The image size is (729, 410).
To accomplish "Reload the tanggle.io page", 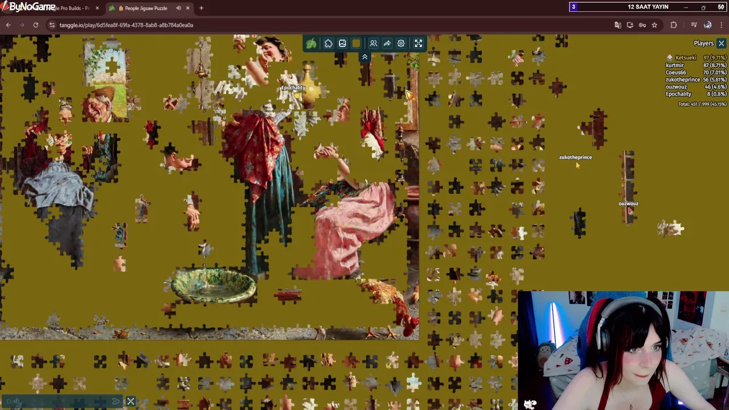I will 35,25.
